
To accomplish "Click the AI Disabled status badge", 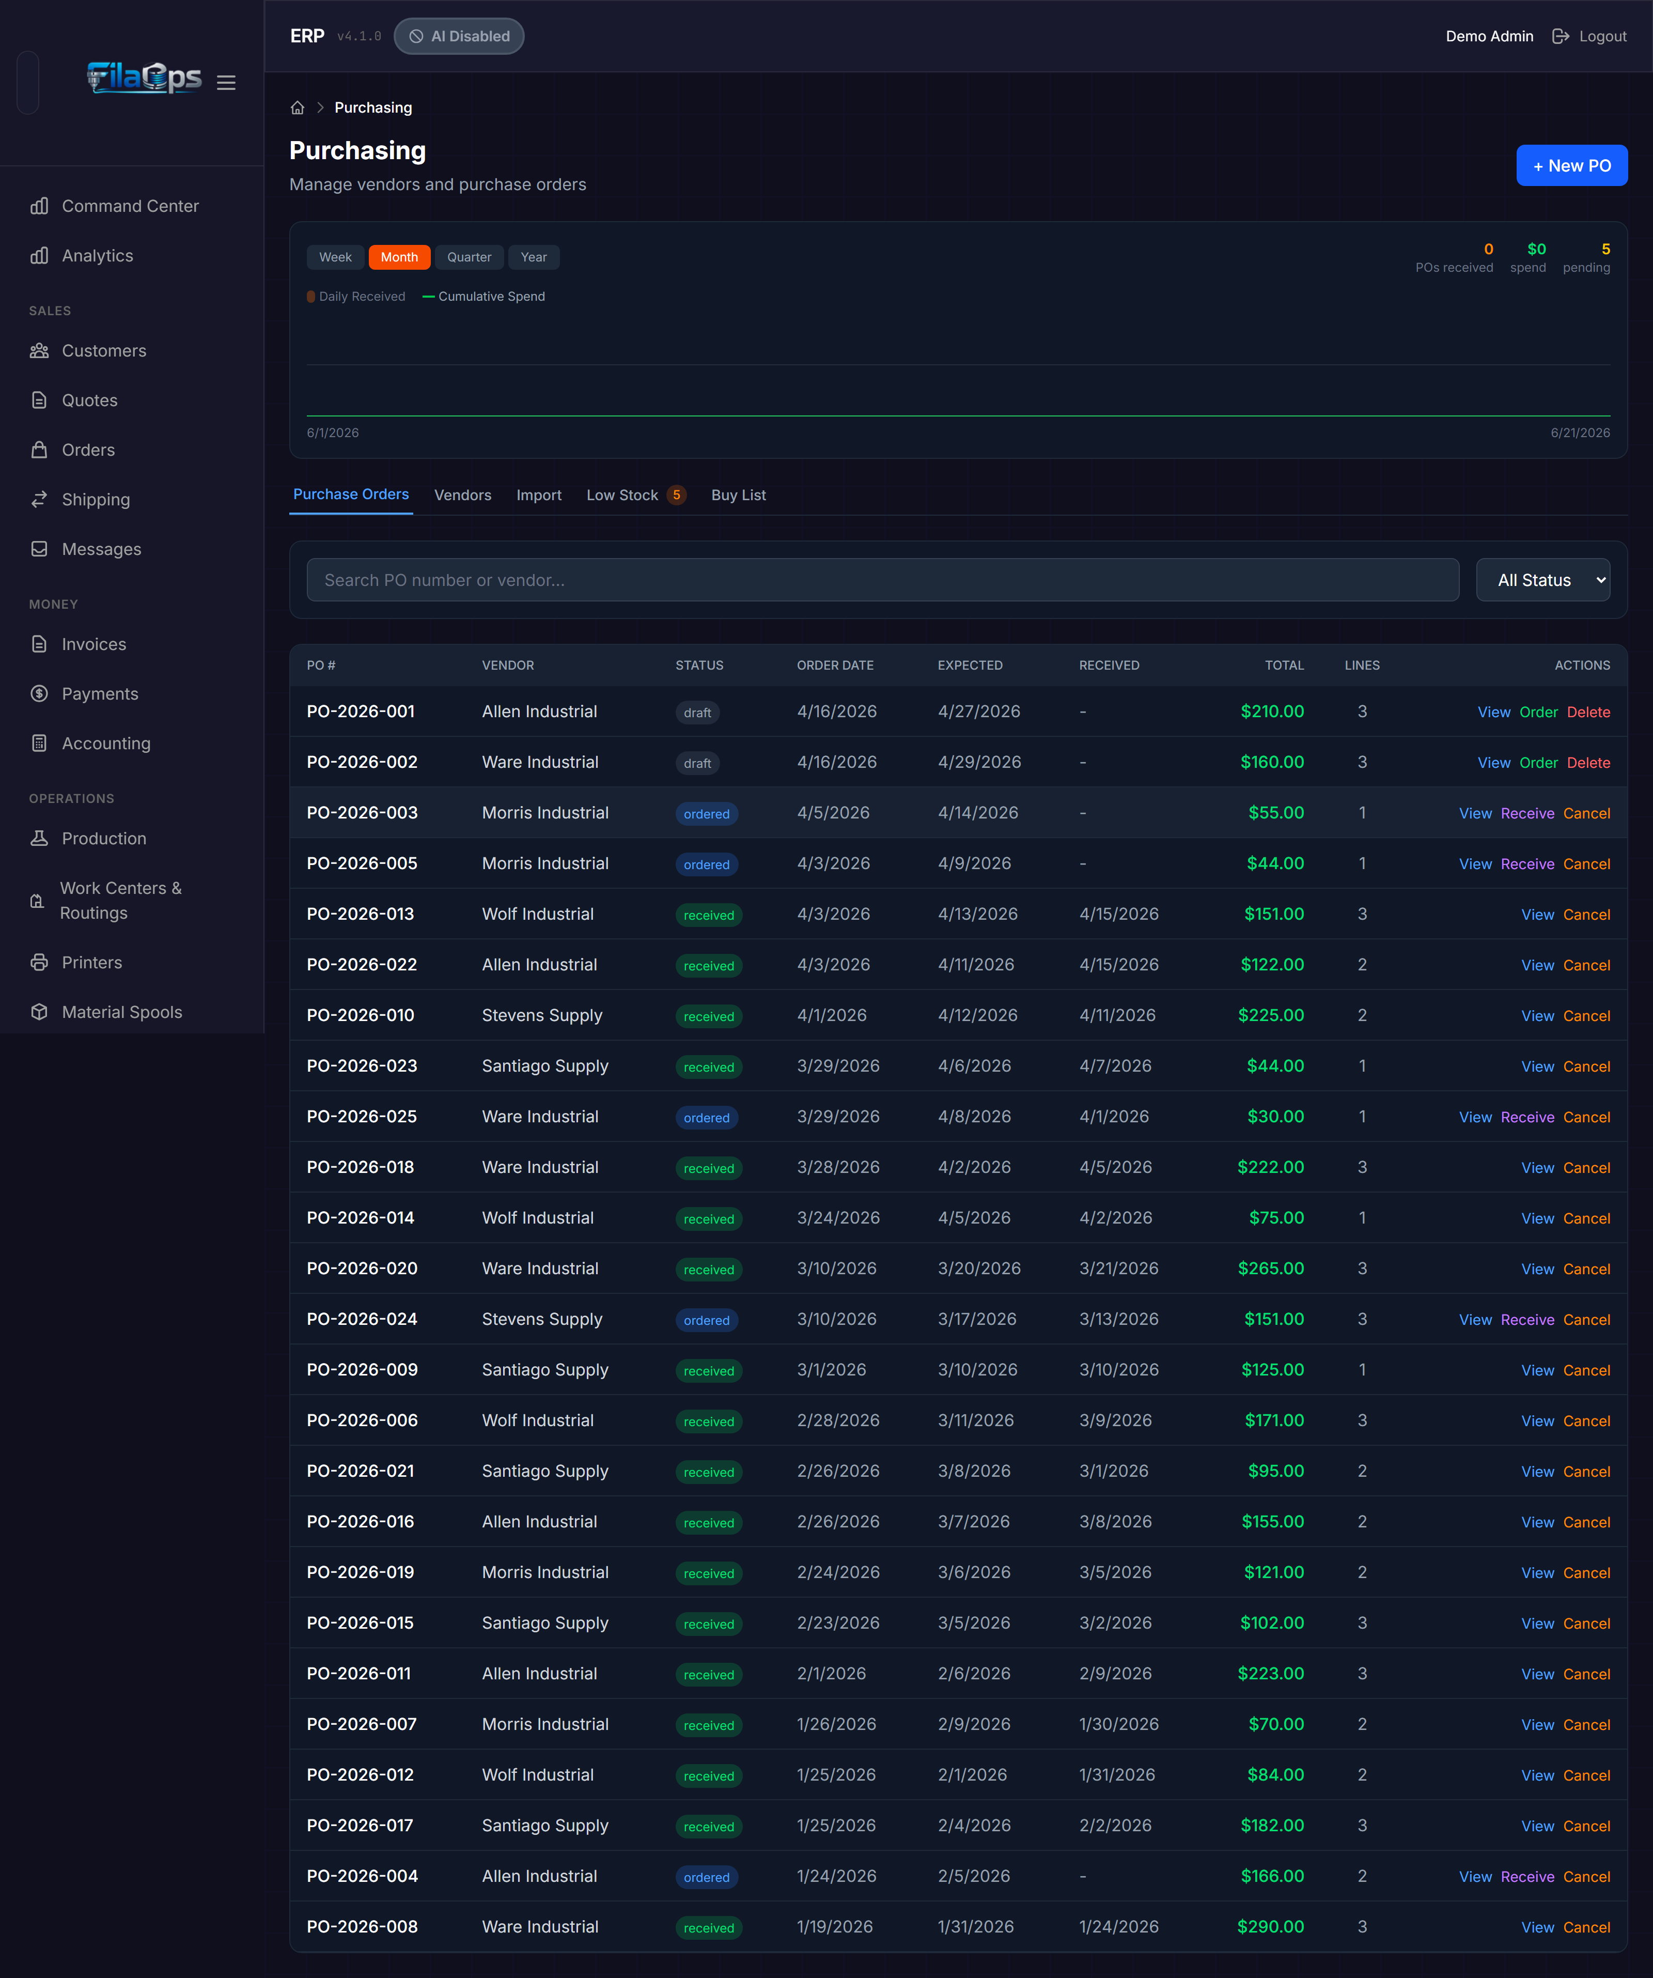I will [459, 37].
